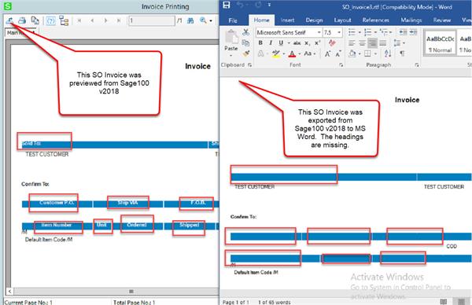Click the zoom magnifier in Invoice Printing

[x=203, y=20]
